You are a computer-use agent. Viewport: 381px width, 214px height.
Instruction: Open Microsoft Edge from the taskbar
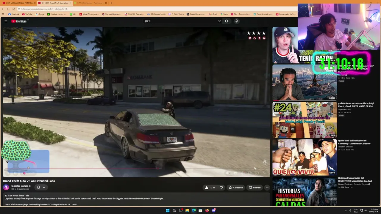(x=194, y=210)
